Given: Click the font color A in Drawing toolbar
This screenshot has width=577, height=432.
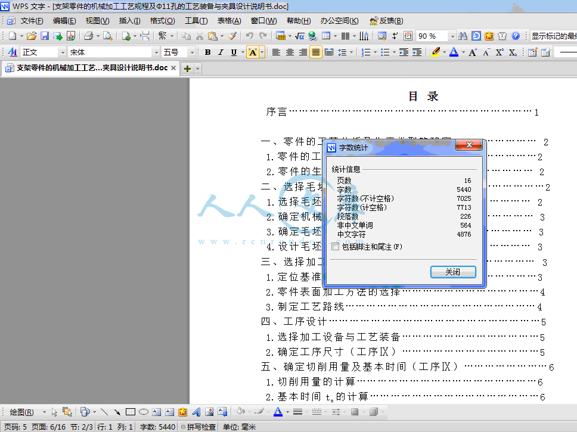Looking at the screenshot, I should [278, 412].
